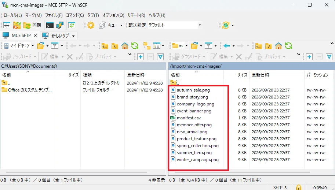Image resolution: width=335 pixels, height=190 pixels.
Task: Click the globe refresh session icon
Action: click(x=225, y=25)
